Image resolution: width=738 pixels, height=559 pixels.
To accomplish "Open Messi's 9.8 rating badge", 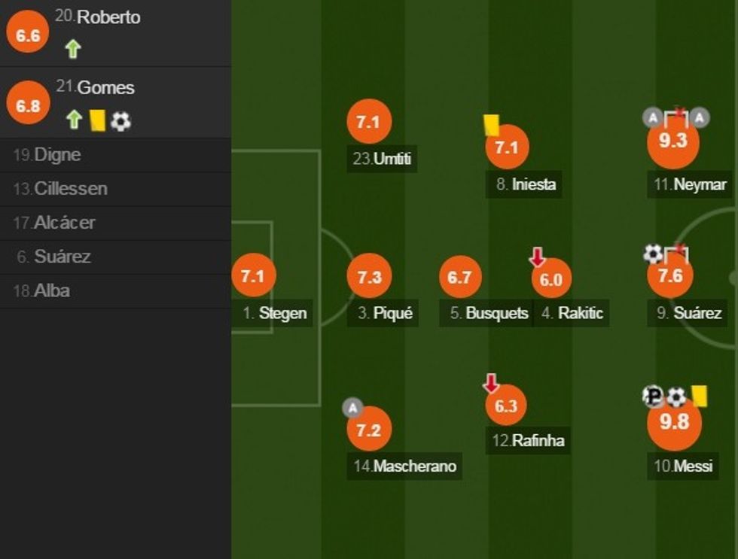I will [674, 422].
